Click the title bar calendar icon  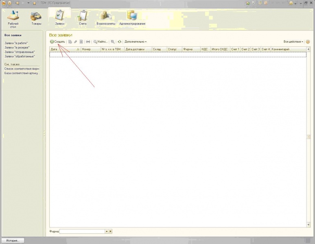(266, 3)
